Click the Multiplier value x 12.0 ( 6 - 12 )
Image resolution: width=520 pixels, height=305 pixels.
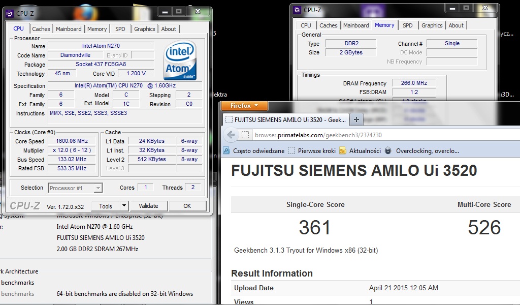72,150
